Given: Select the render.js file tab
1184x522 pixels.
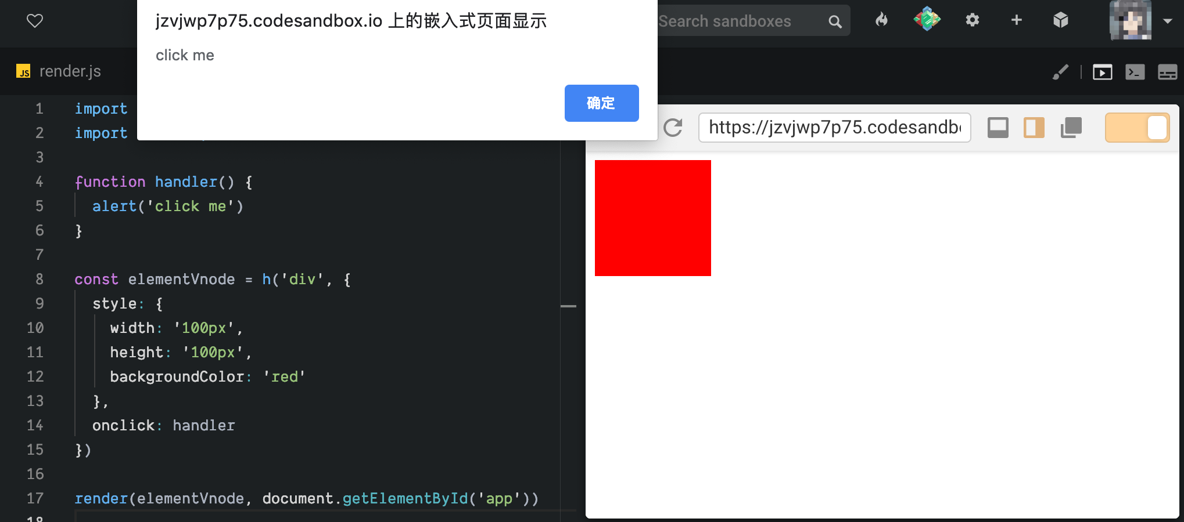Looking at the screenshot, I should [x=59, y=71].
